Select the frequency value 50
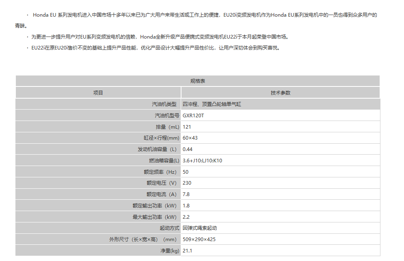 [186, 172]
